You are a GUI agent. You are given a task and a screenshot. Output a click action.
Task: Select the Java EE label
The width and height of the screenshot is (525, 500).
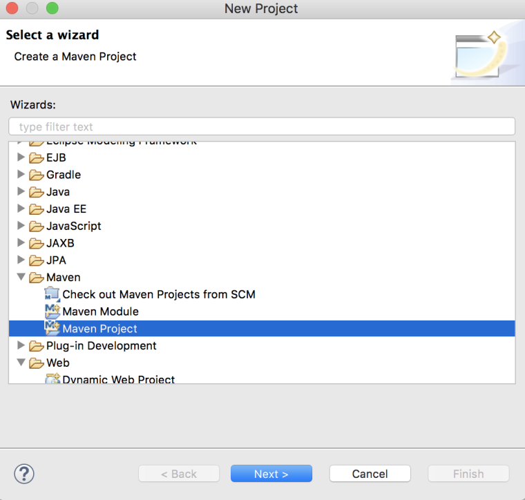tap(66, 209)
